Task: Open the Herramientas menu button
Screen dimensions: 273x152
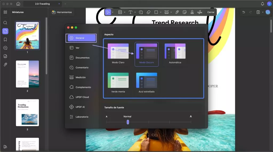Action: 62,12
